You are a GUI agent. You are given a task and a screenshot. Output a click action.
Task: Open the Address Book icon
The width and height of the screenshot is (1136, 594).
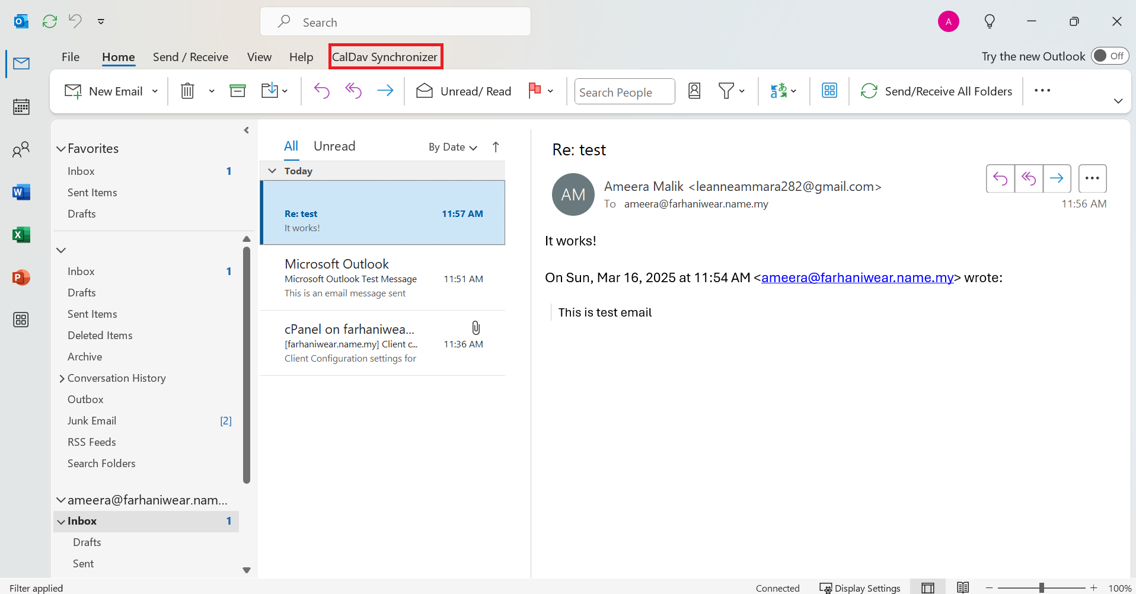(694, 91)
